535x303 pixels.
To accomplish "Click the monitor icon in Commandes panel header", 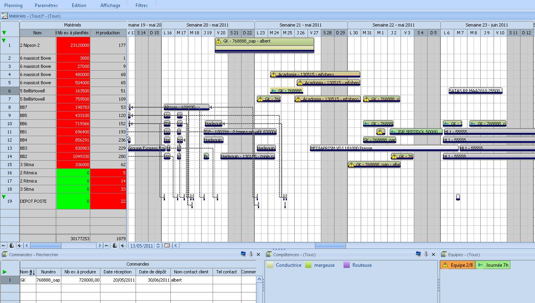I will click(x=243, y=254).
